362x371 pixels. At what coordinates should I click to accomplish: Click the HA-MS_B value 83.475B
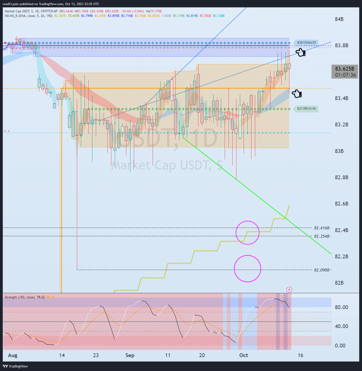100,16
